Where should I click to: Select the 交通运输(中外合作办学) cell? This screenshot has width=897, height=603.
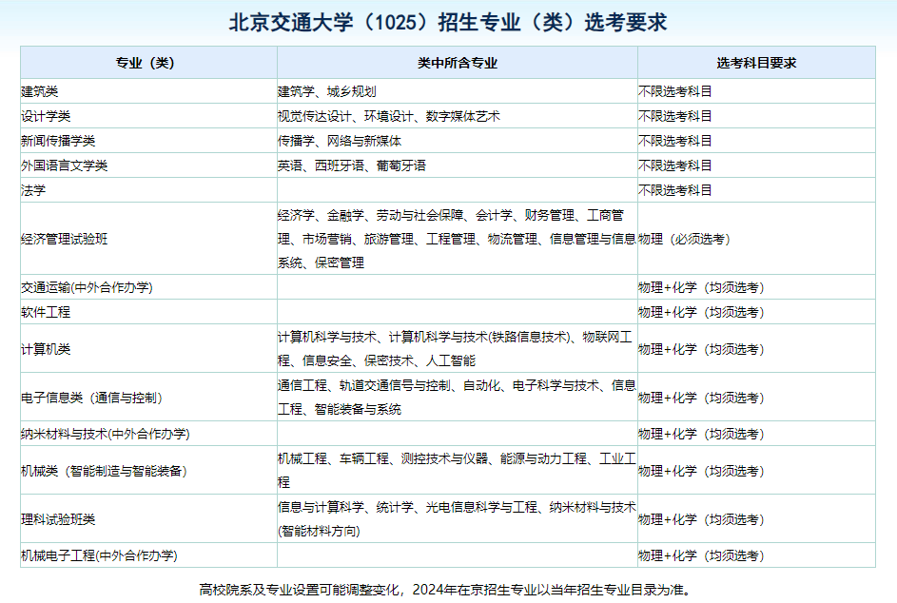point(148,287)
